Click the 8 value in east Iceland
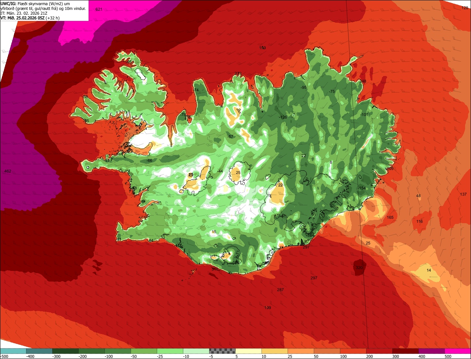Viewport: 471px width, 359px height. click(x=331, y=162)
